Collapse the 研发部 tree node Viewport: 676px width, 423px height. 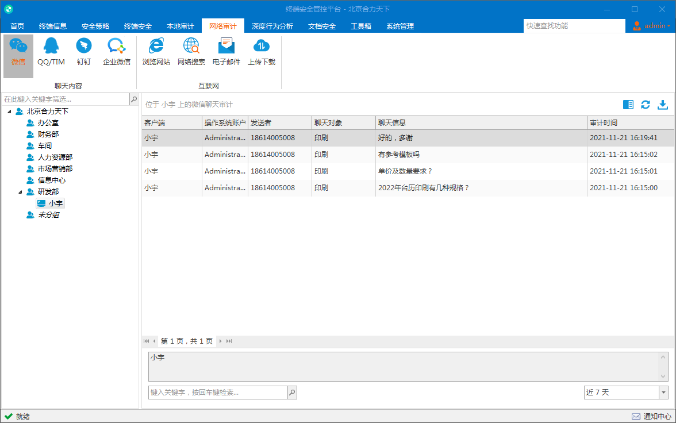(x=20, y=192)
